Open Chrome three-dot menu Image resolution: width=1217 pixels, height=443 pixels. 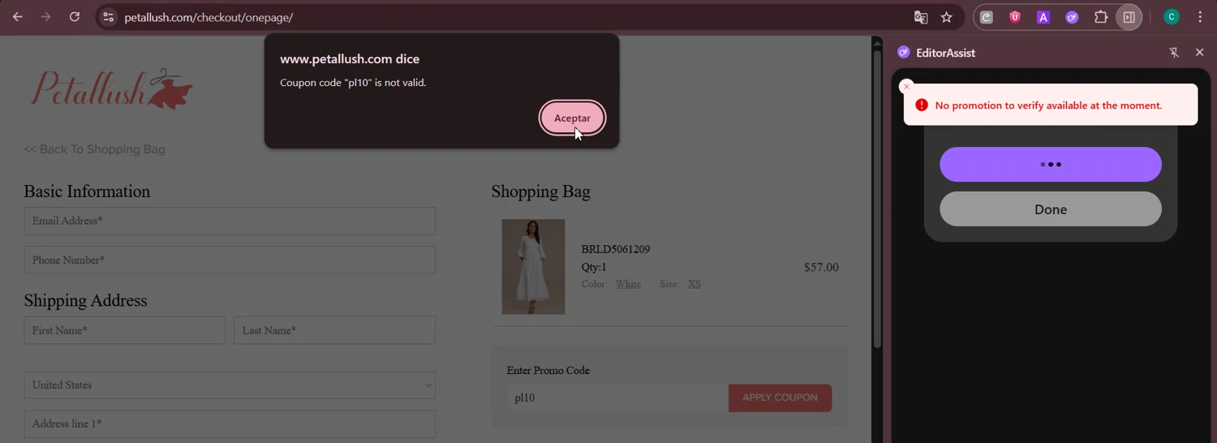pos(1200,17)
